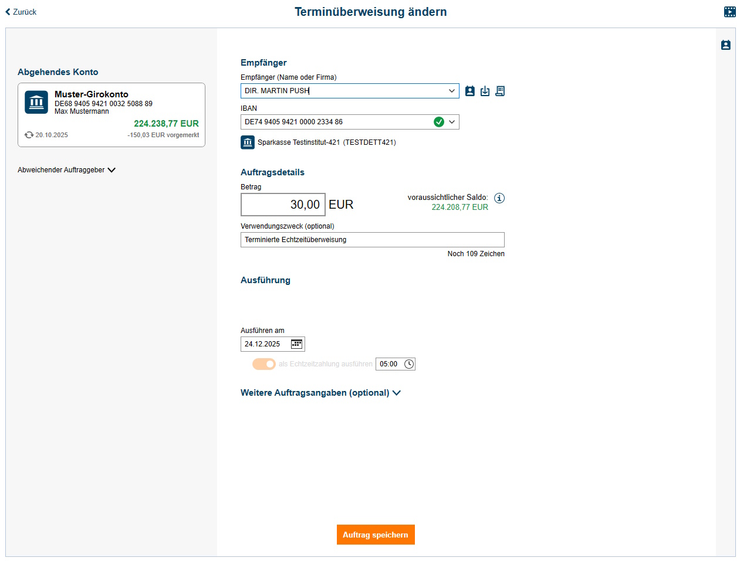Click the import recipient data icon

tap(485, 91)
